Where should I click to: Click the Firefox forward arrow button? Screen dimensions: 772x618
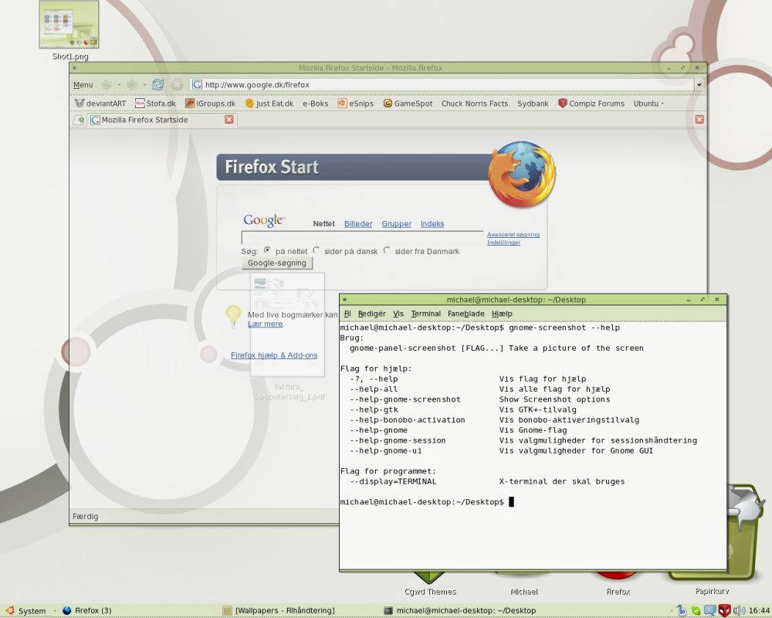[x=131, y=85]
